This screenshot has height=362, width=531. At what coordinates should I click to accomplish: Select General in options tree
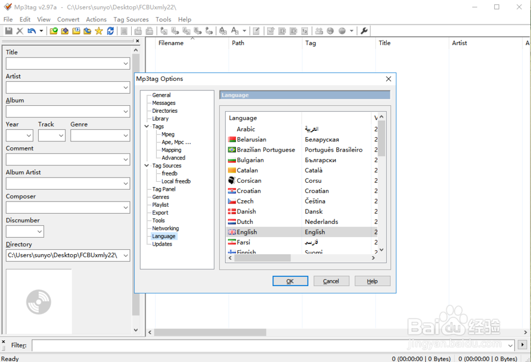click(161, 95)
